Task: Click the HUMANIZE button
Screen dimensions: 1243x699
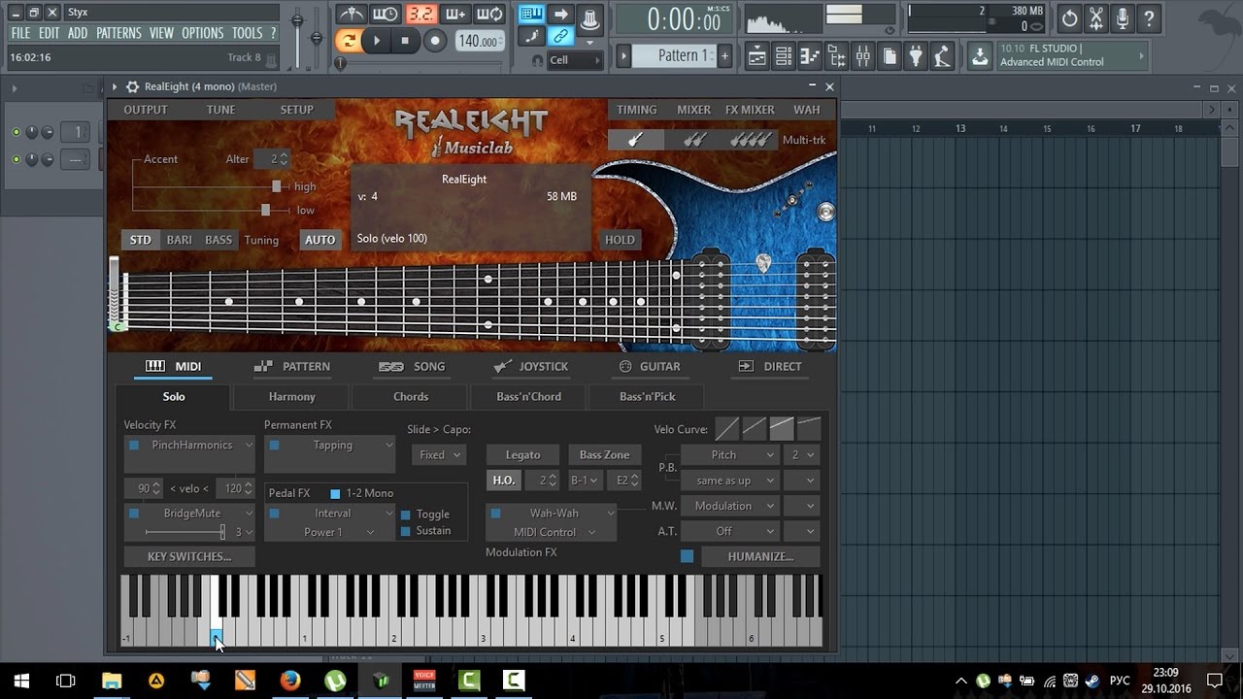Action: [x=760, y=556]
